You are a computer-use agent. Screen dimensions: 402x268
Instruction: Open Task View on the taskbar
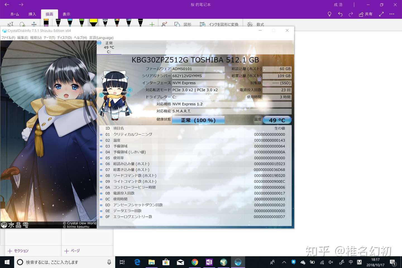122,262
